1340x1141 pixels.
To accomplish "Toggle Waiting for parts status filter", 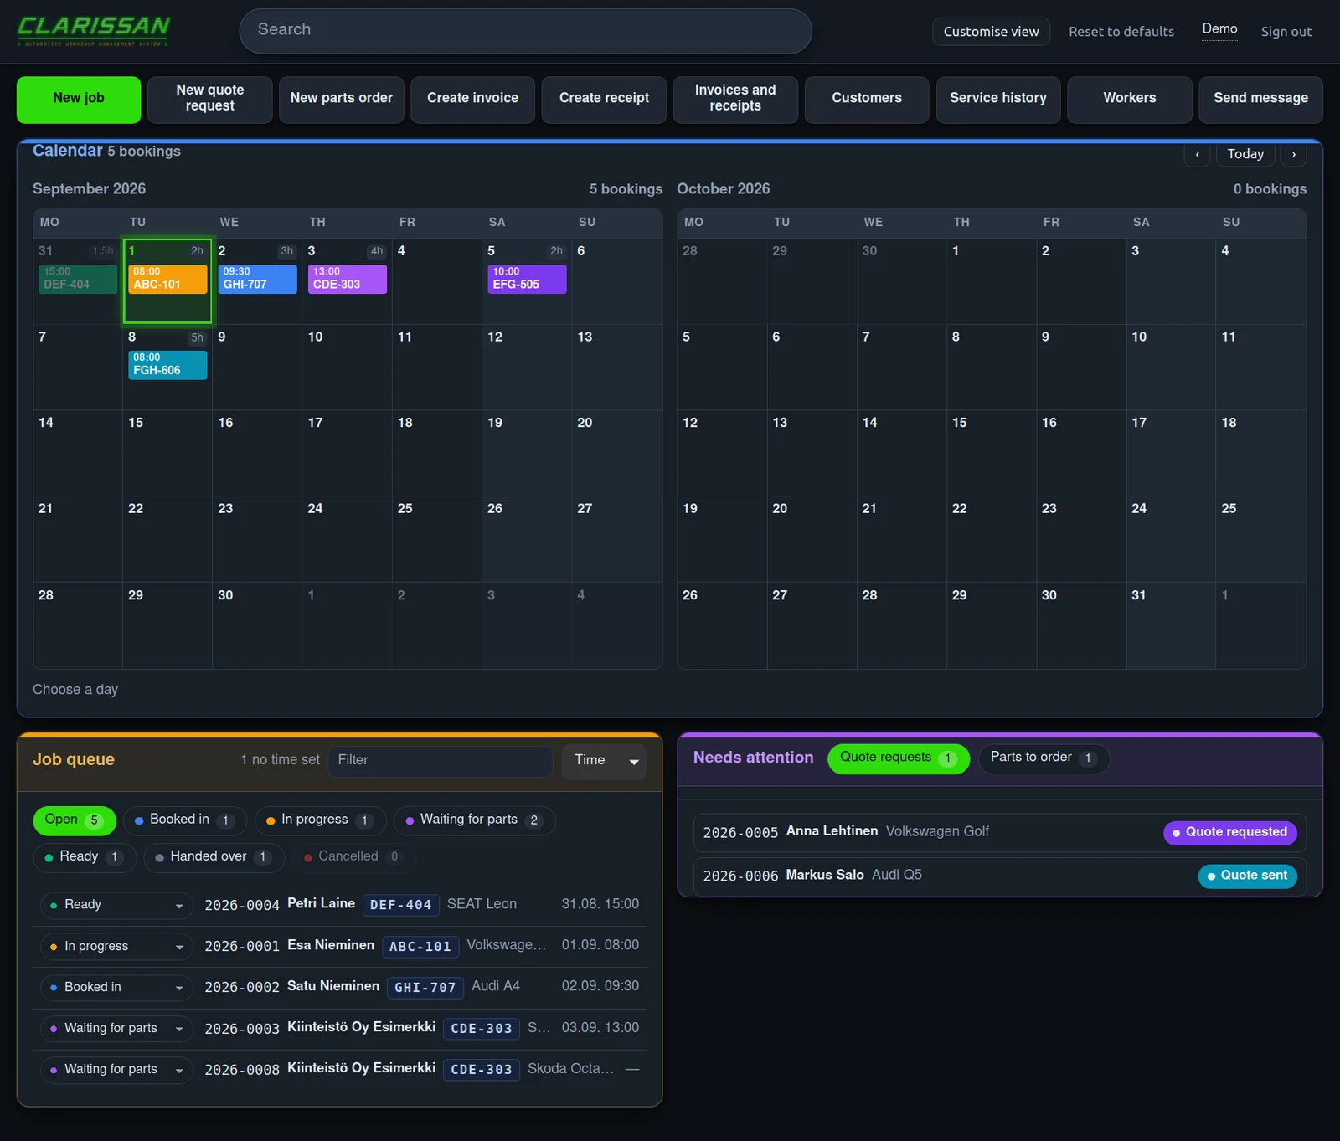I will tap(474, 820).
